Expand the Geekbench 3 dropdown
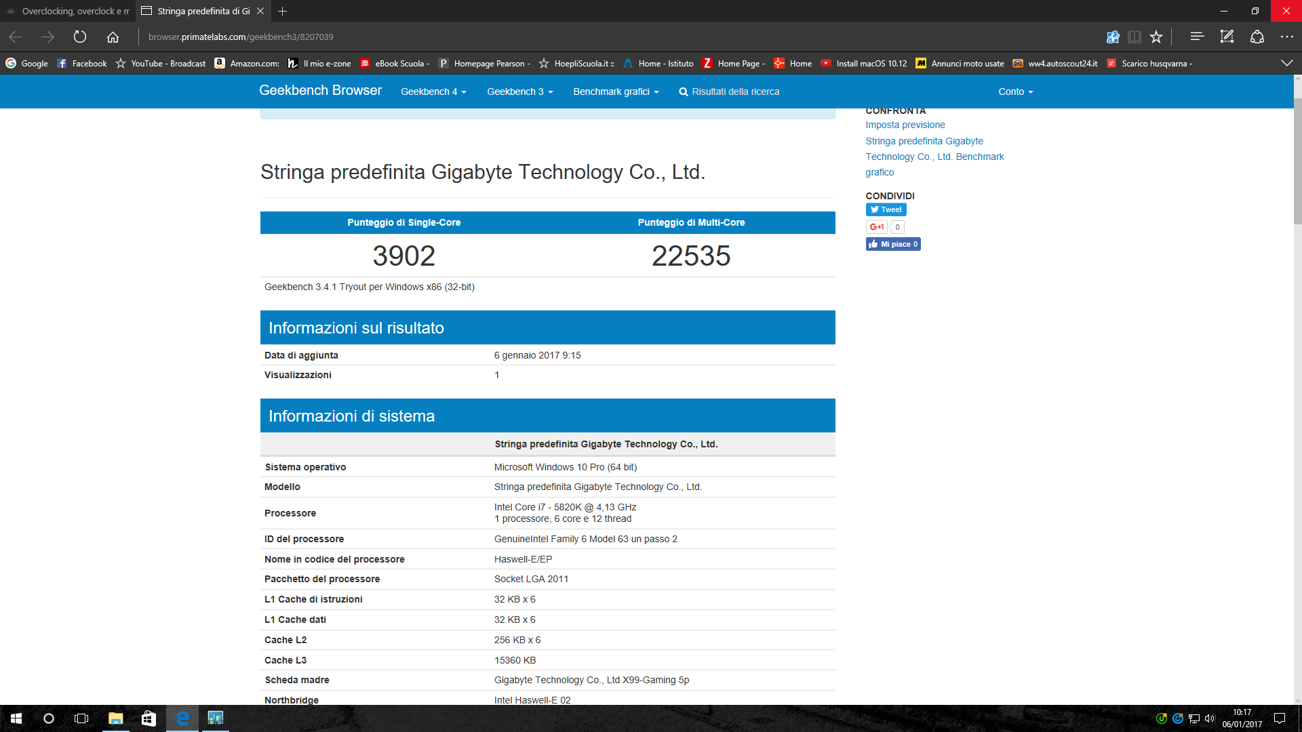The height and width of the screenshot is (732, 1302). [520, 91]
